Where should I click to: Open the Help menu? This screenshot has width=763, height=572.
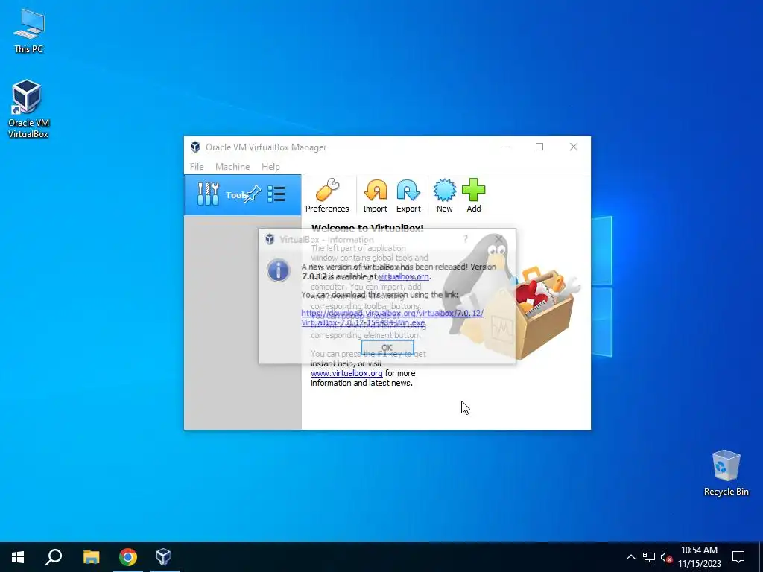click(270, 166)
